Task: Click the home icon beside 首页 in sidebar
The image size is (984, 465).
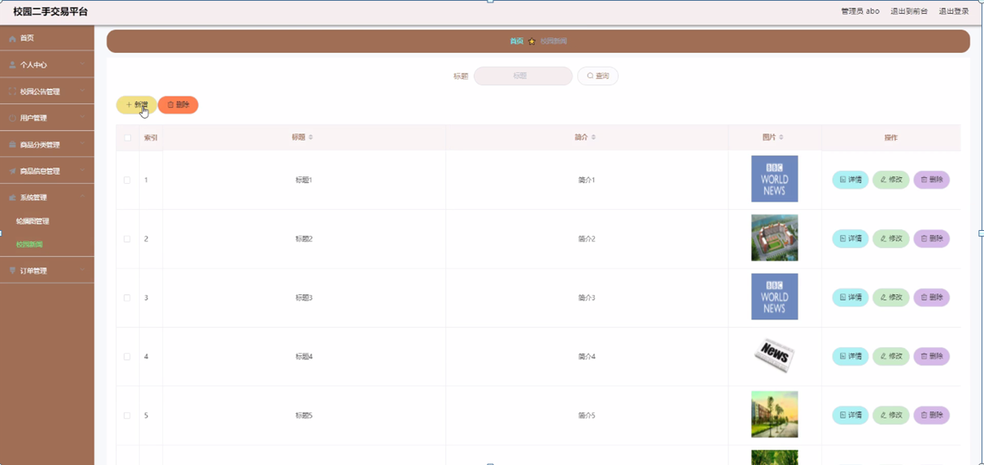Action: [x=12, y=38]
